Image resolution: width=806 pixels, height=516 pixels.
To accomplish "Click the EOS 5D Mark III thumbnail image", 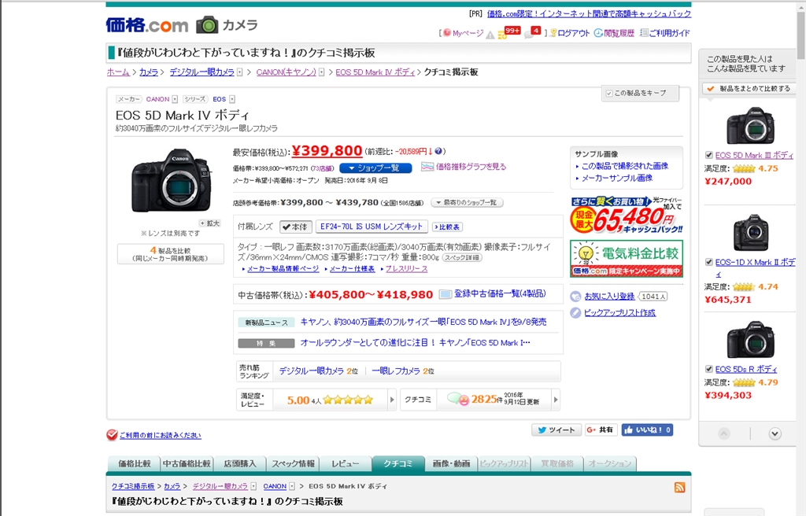I will pos(750,125).
